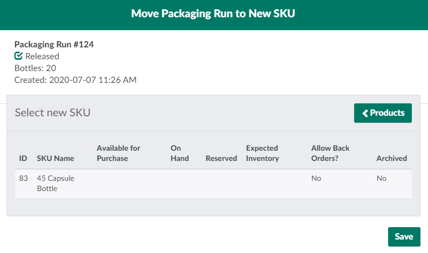Go back to the Products list
The image size is (428, 253).
383,113
